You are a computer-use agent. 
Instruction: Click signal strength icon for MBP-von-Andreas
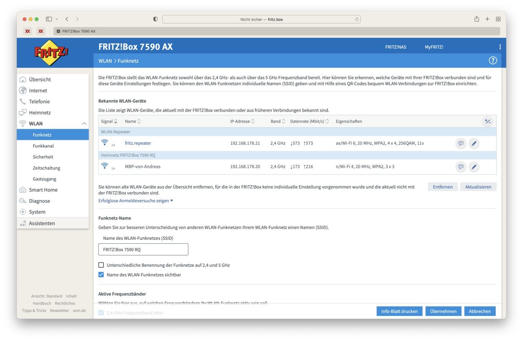tap(105, 166)
